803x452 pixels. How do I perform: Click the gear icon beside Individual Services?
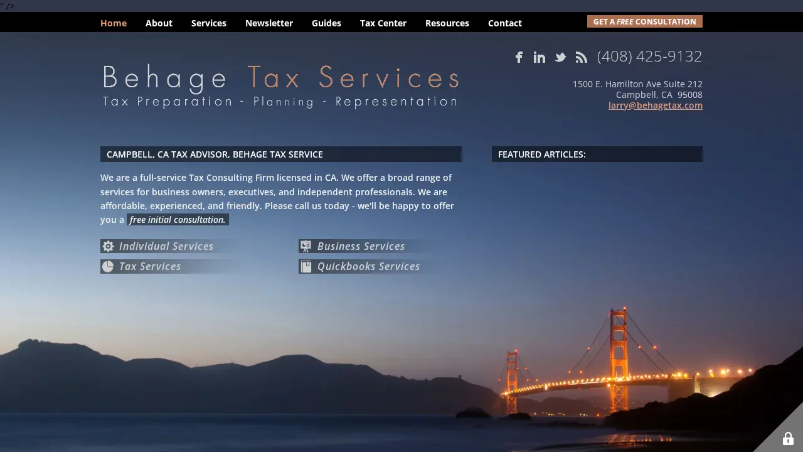coord(109,246)
